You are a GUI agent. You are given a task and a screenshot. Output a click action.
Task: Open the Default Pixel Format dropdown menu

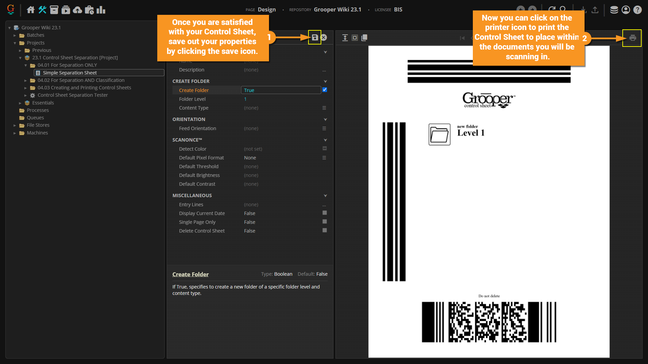point(324,158)
